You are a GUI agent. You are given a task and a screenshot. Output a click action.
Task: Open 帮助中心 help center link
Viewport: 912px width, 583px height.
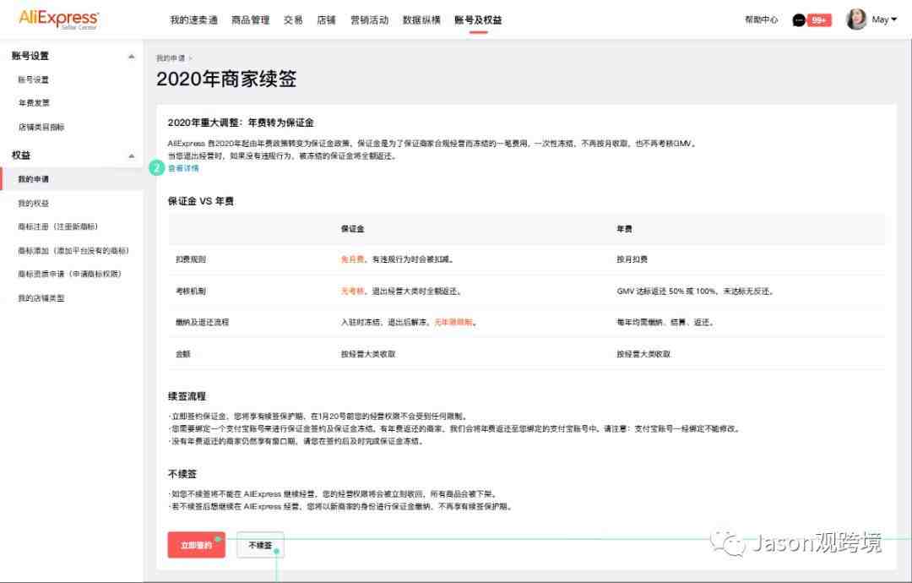click(762, 19)
